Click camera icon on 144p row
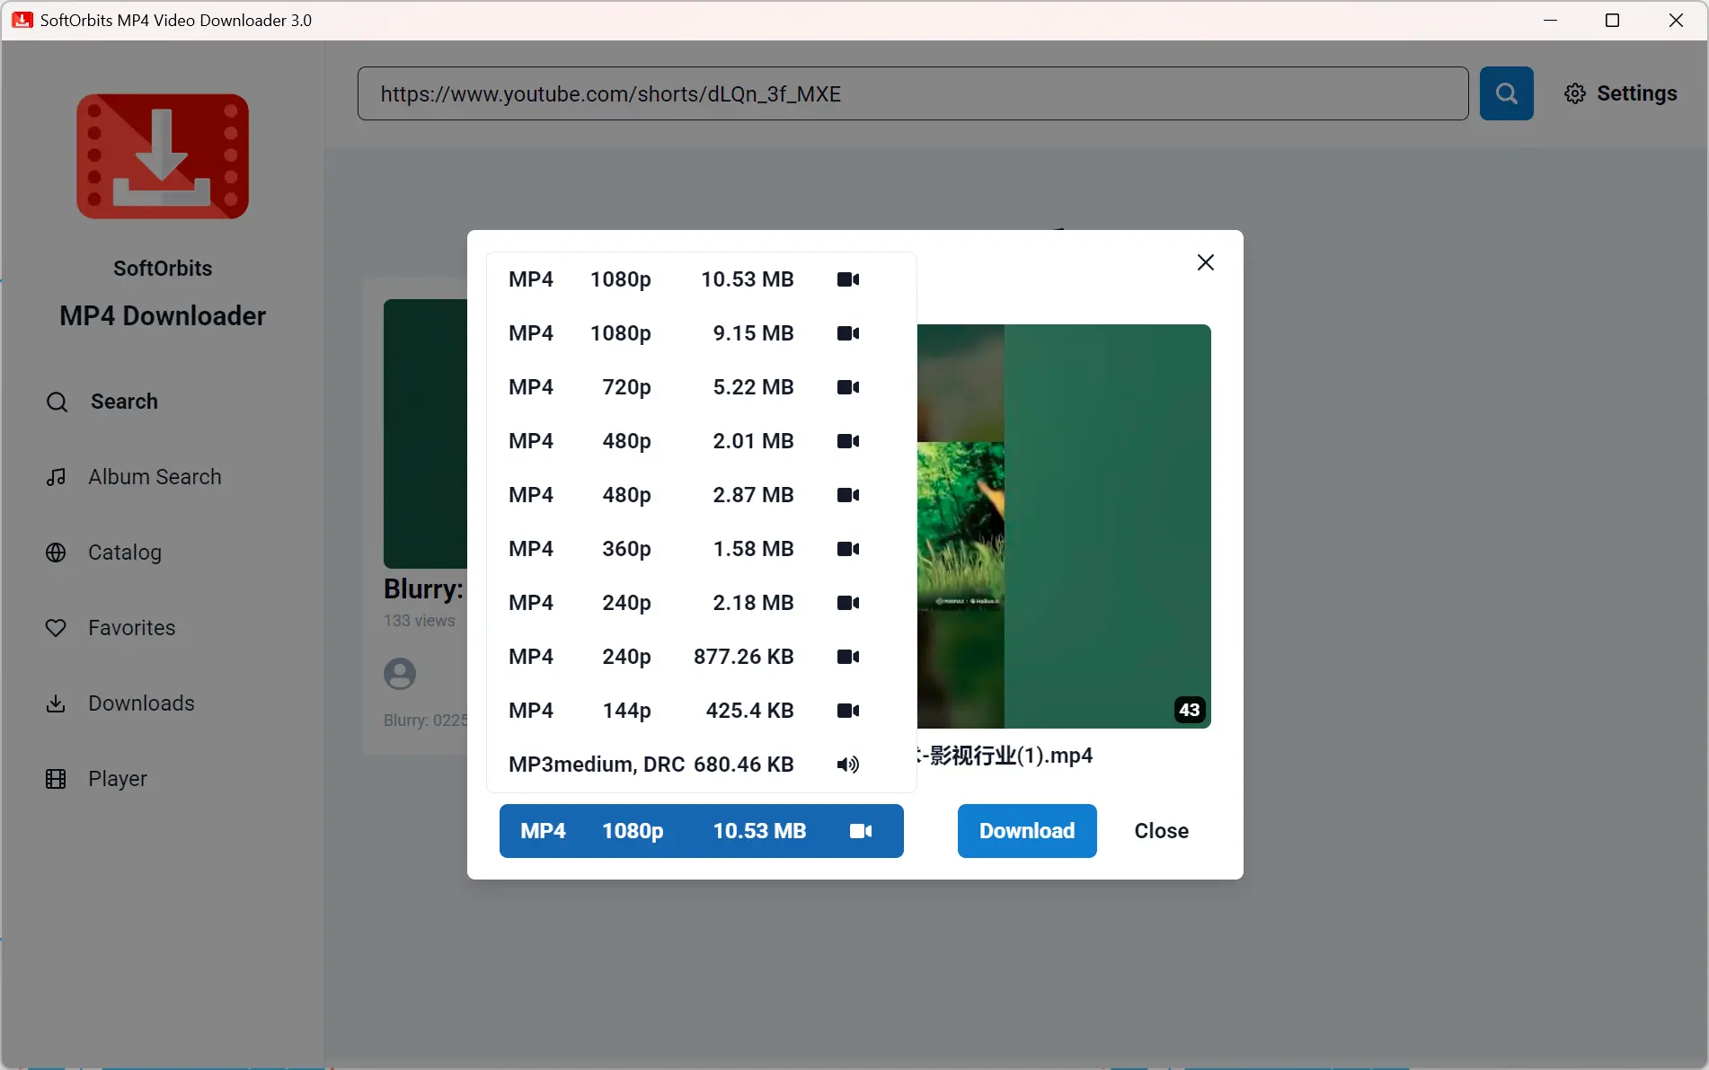Screen dimensions: 1709x1070 pos(848,711)
